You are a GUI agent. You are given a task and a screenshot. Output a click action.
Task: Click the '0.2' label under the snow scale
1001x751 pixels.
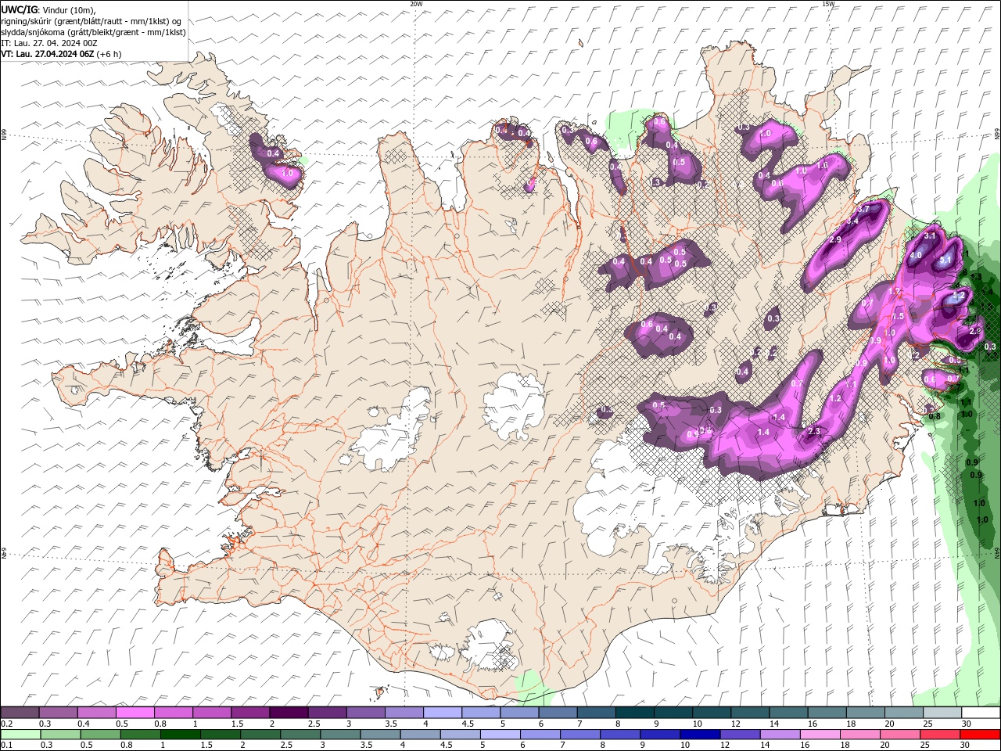pyautogui.click(x=6, y=724)
